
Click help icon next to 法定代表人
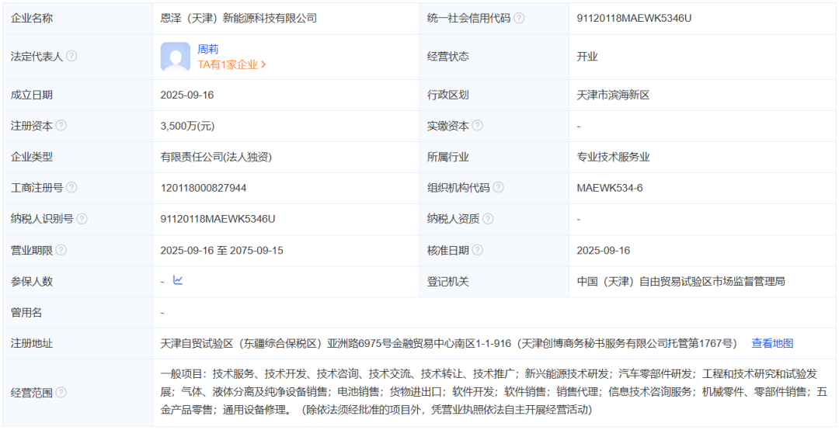click(x=71, y=57)
